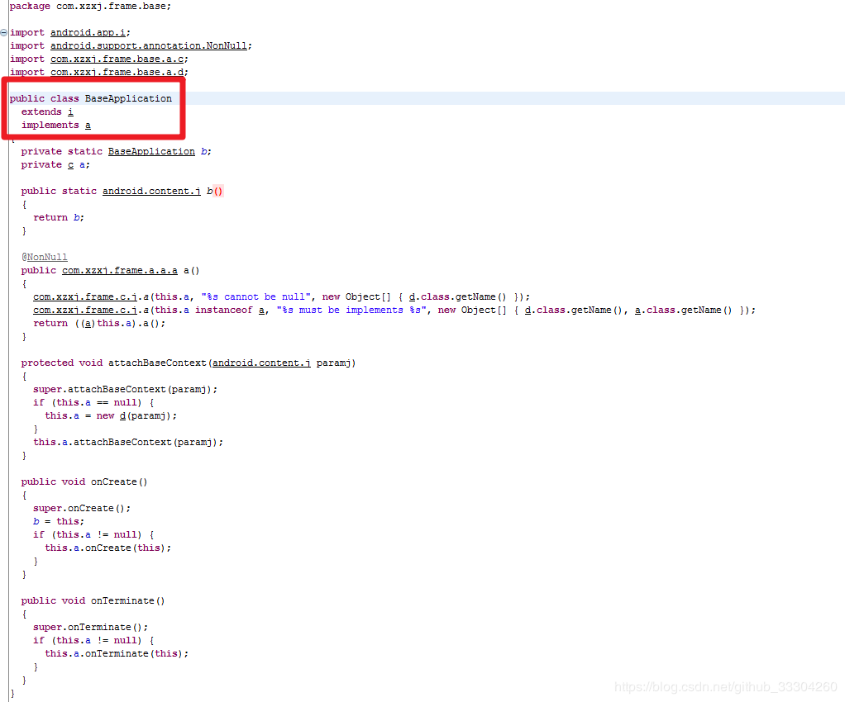Viewport: 845px width, 702px height.
Task: Open d class link on 'must be implements' line
Action: coord(528,310)
